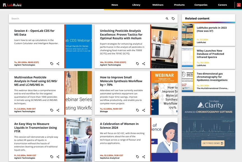Screen dimensions: 242x162
Task: Share the Session 4 OpenLab CDS webinar
Action: click(x=58, y=64)
